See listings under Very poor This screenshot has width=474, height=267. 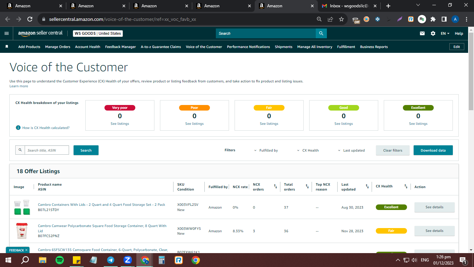pos(120,124)
